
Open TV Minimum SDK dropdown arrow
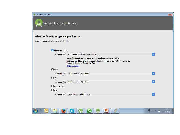coord(153,82)
